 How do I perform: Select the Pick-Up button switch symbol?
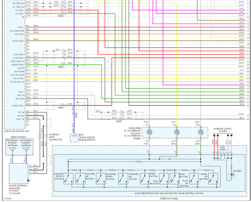pyautogui.click(x=194, y=179)
